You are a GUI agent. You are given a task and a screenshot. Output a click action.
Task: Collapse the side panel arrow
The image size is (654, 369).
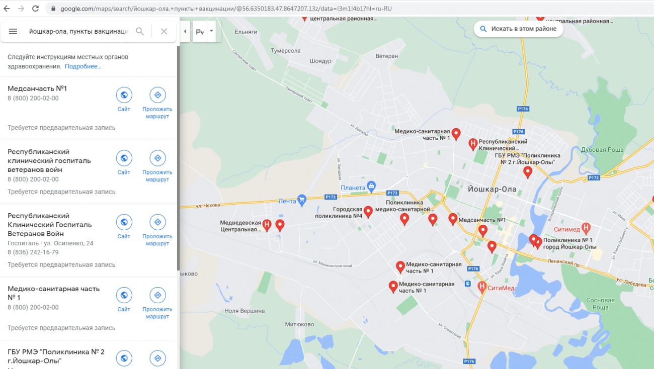185,31
